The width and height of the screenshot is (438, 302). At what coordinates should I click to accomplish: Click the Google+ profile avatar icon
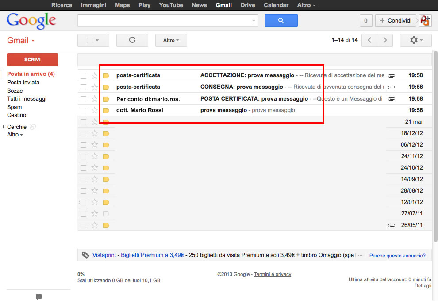coord(425,20)
